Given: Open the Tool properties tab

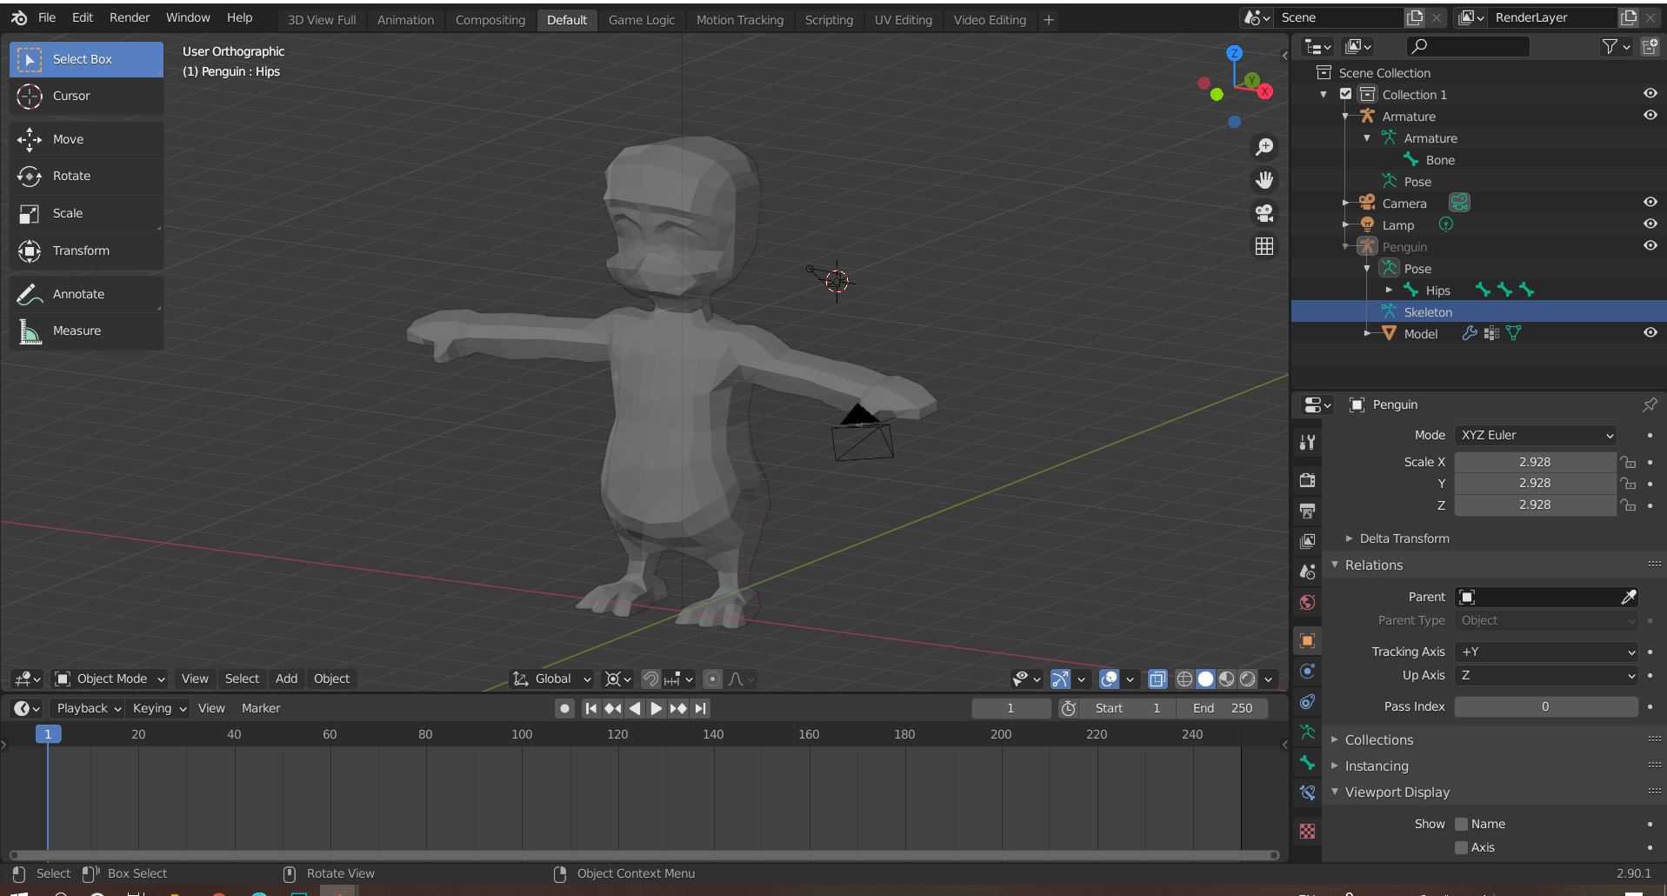Looking at the screenshot, I should coord(1307,442).
